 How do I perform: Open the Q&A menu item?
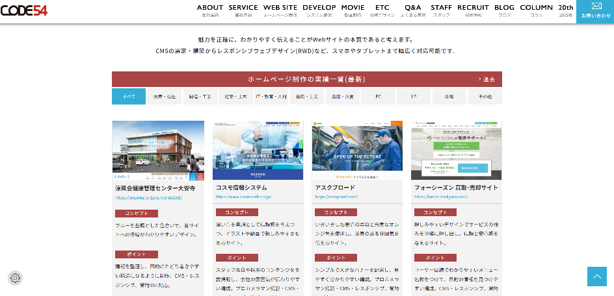point(412,10)
